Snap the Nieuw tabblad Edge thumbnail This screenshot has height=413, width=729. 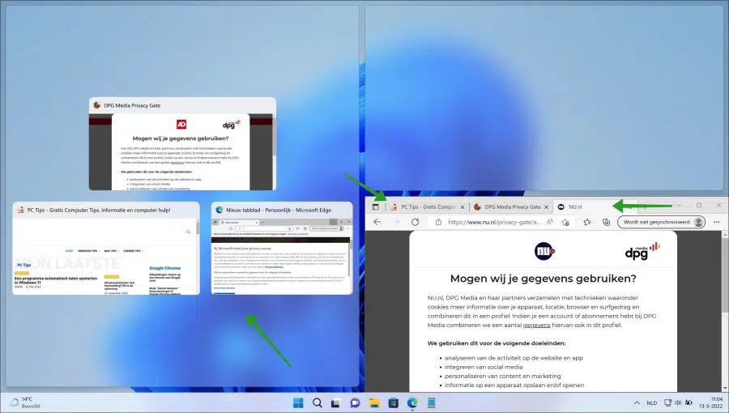point(282,248)
